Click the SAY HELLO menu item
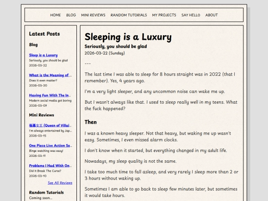This screenshot has height=201, width=268. 191,15
